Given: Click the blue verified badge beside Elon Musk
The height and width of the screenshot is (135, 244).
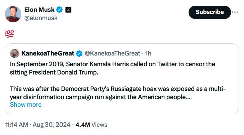Looking at the screenshot, I should point(59,10).
